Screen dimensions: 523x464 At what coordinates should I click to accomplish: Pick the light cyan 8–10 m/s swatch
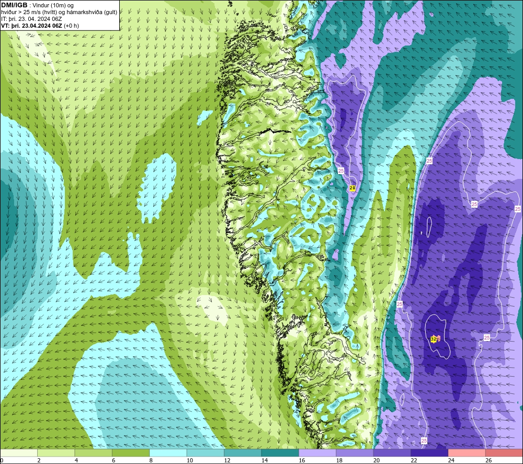(x=168, y=452)
